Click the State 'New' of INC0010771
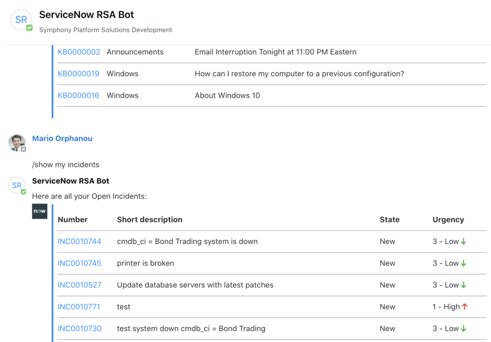 click(387, 307)
